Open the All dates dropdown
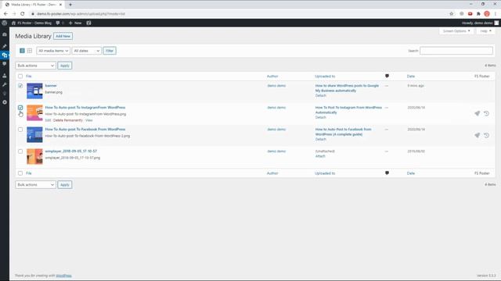501x281 pixels. tap(86, 51)
